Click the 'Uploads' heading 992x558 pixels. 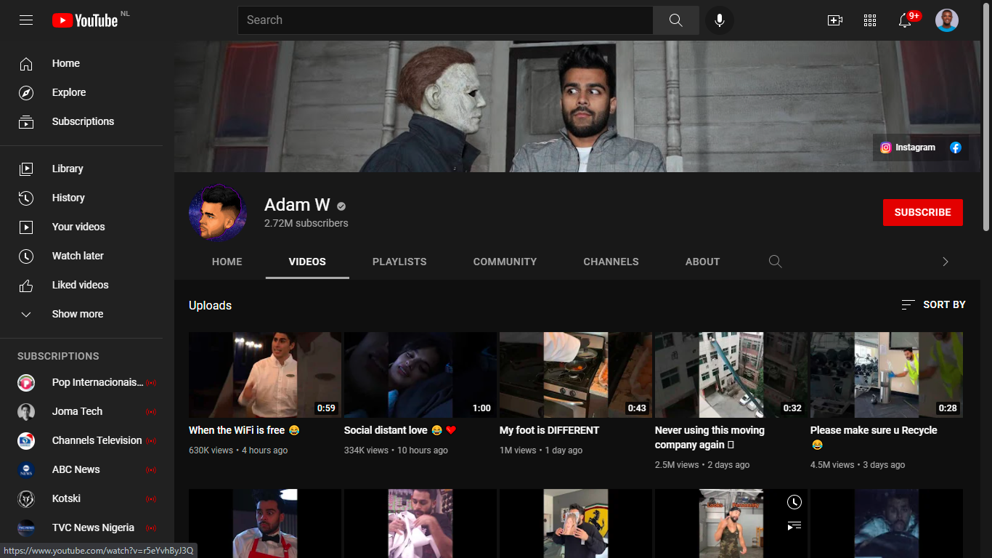[x=211, y=305]
